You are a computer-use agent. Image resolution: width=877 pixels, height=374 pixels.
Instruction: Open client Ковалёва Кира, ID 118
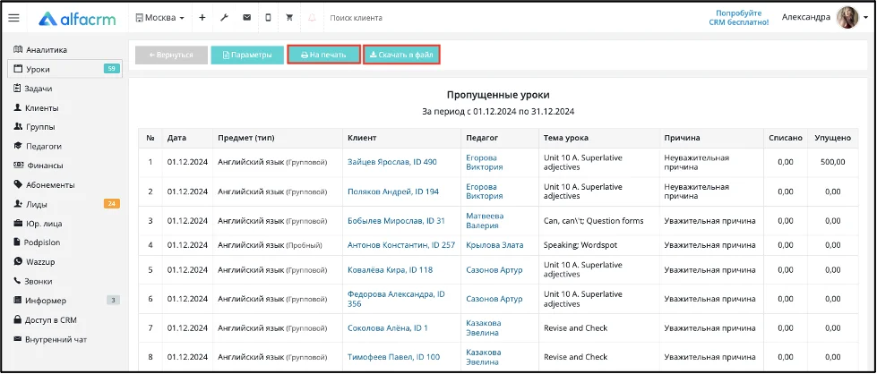point(390,270)
